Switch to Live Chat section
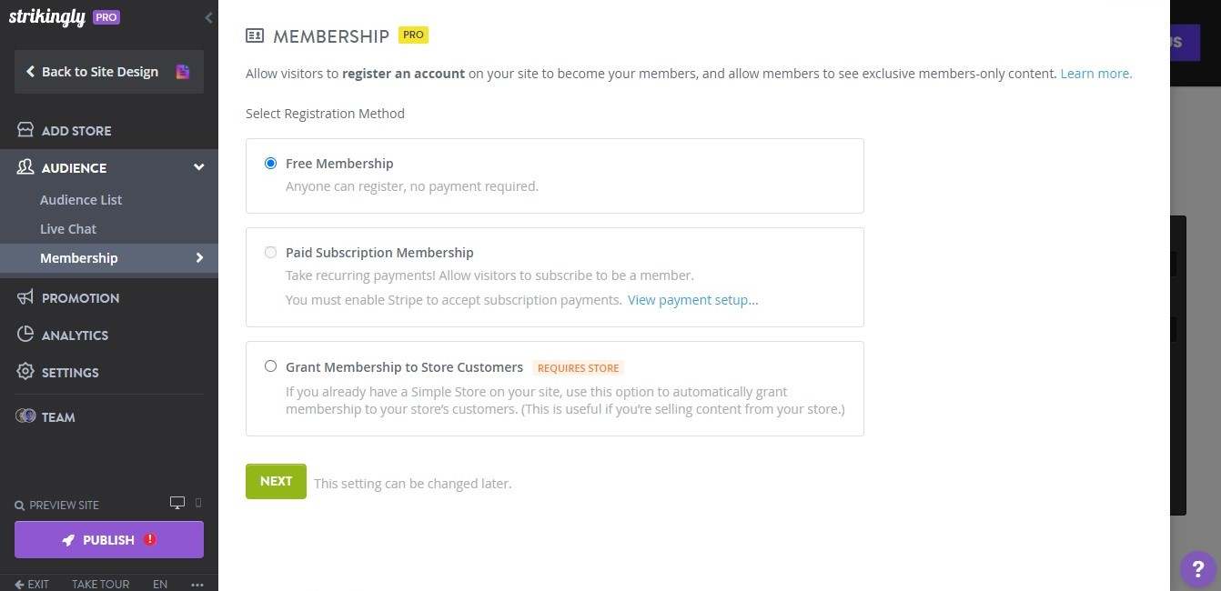The height and width of the screenshot is (591, 1221). coord(68,228)
